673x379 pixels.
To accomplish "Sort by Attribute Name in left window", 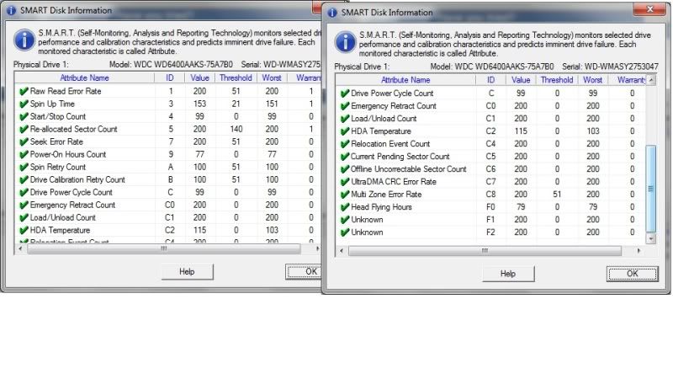I will pos(85,77).
